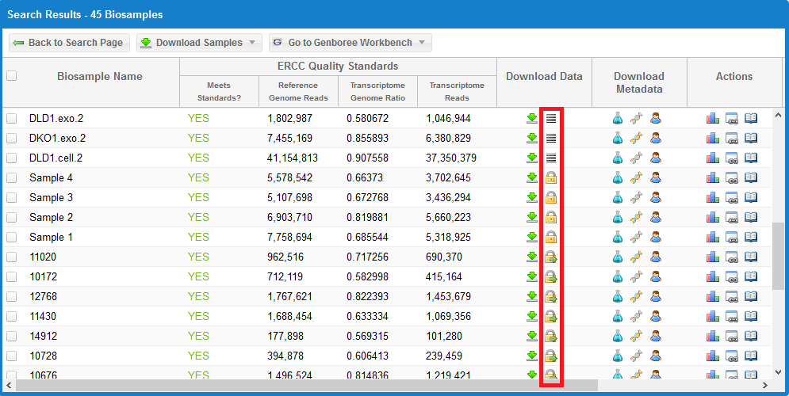Viewport: 789px width, 396px height.
Task: Tick the select-all checkbox in header
Action: (11, 76)
